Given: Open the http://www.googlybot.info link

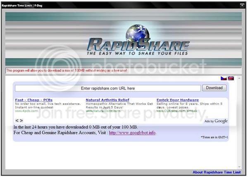Looking at the screenshot, I should pyautogui.click(x=132, y=133).
